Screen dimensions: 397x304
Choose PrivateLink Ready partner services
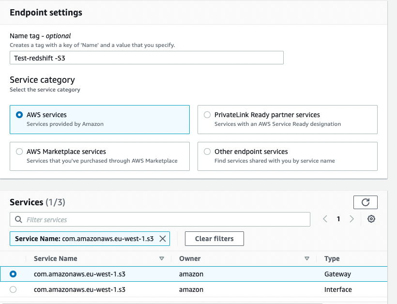(207, 115)
